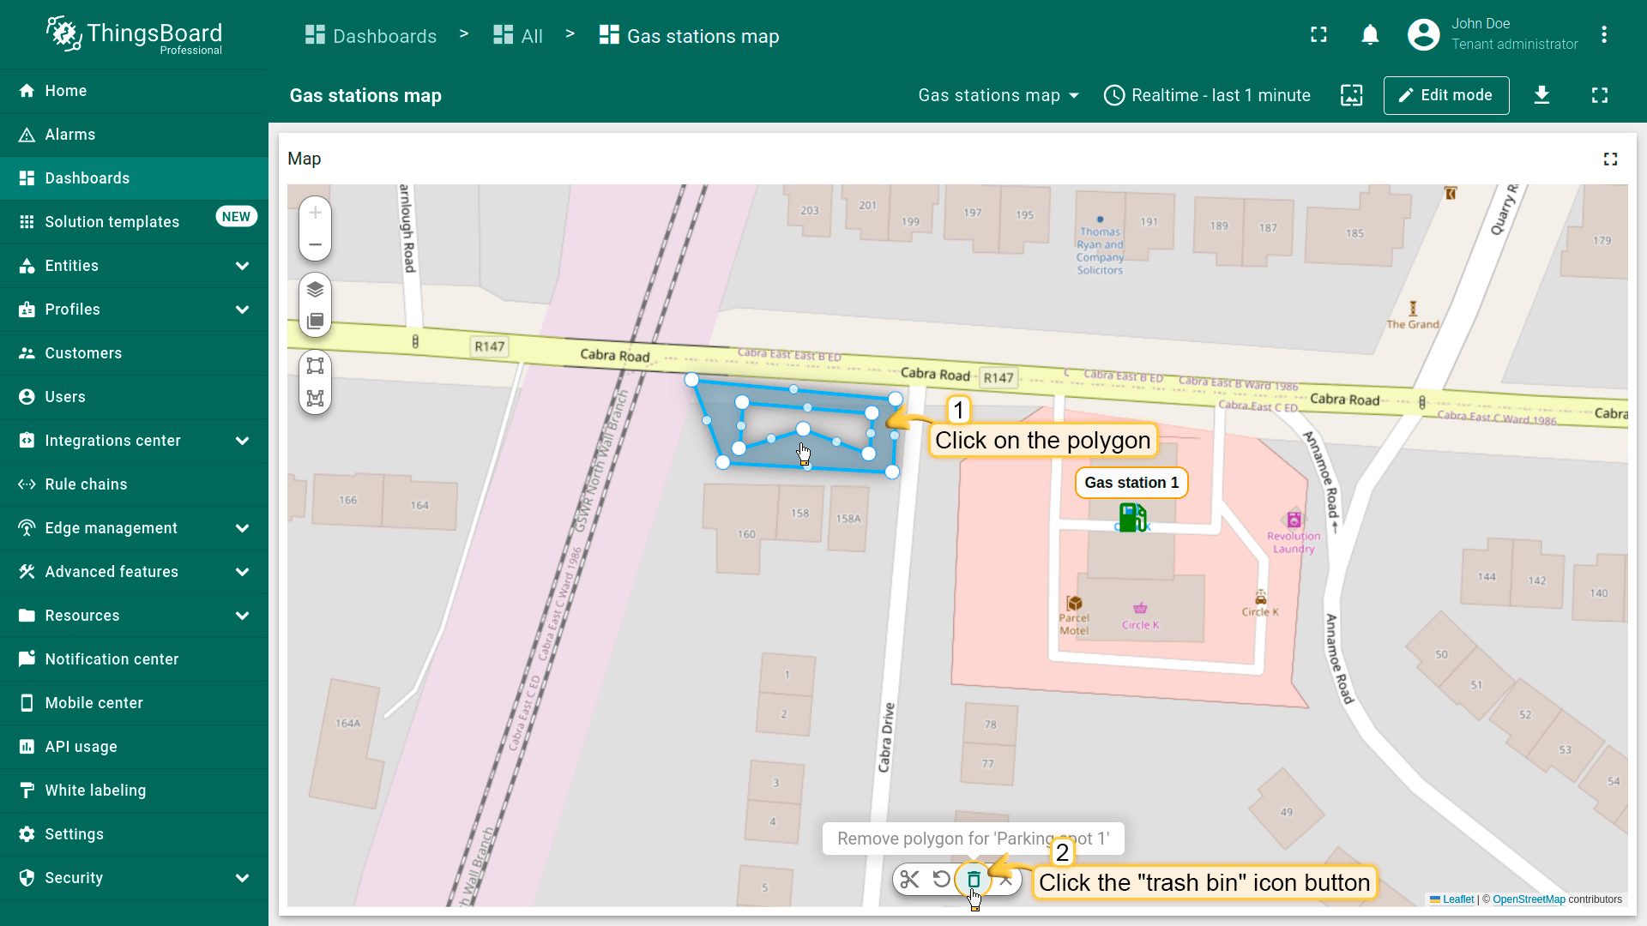The width and height of the screenshot is (1647, 926).
Task: Open the Realtime last 1 minute time window
Action: click(1207, 95)
